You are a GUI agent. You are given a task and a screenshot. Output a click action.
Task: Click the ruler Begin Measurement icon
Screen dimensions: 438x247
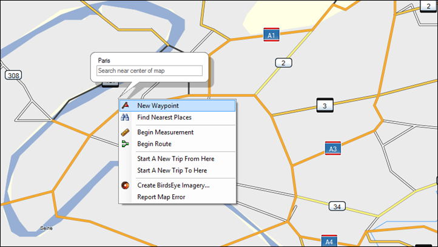tap(125, 132)
